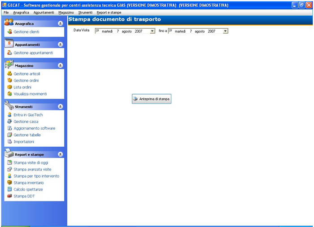Click the Gestione clienti icon
Screen dimensions: 314x227
pyautogui.click(x=9, y=32)
